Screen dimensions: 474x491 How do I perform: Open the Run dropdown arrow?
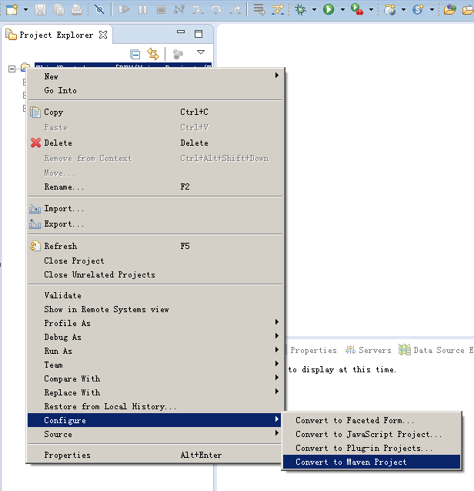[342, 10]
